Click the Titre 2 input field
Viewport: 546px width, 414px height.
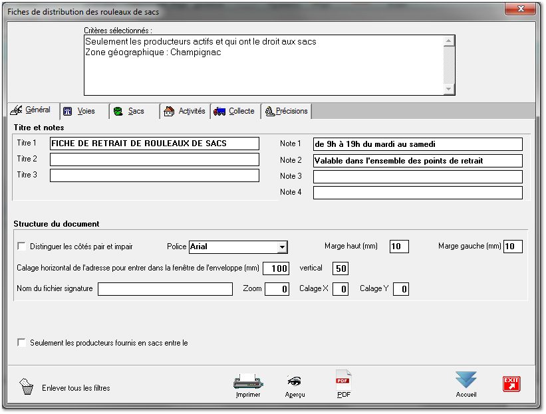(x=154, y=159)
